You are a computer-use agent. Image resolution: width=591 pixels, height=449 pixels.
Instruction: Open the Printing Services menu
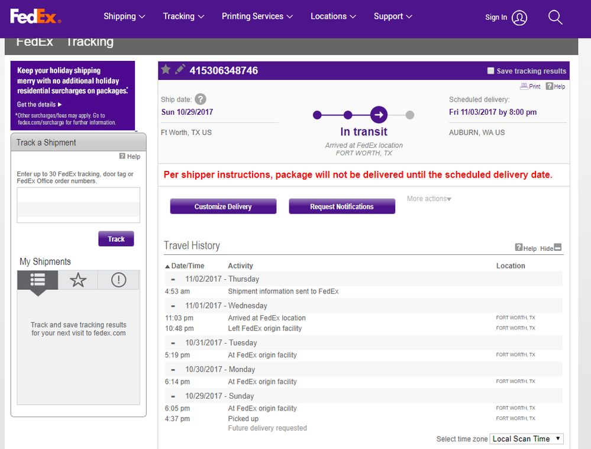(x=257, y=16)
